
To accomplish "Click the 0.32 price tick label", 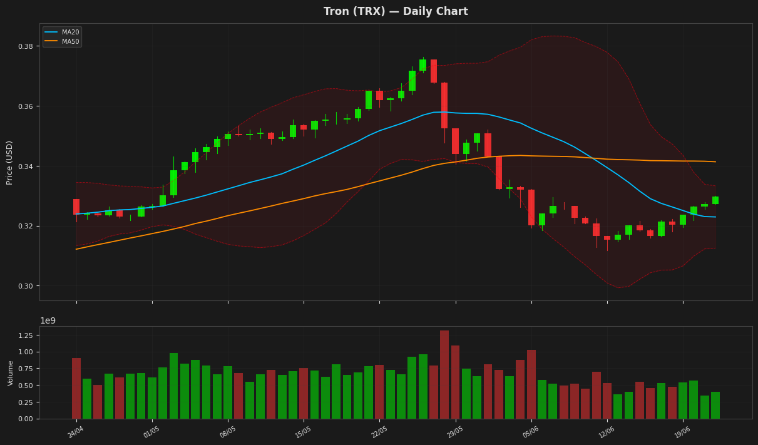I will pyautogui.click(x=26, y=226).
